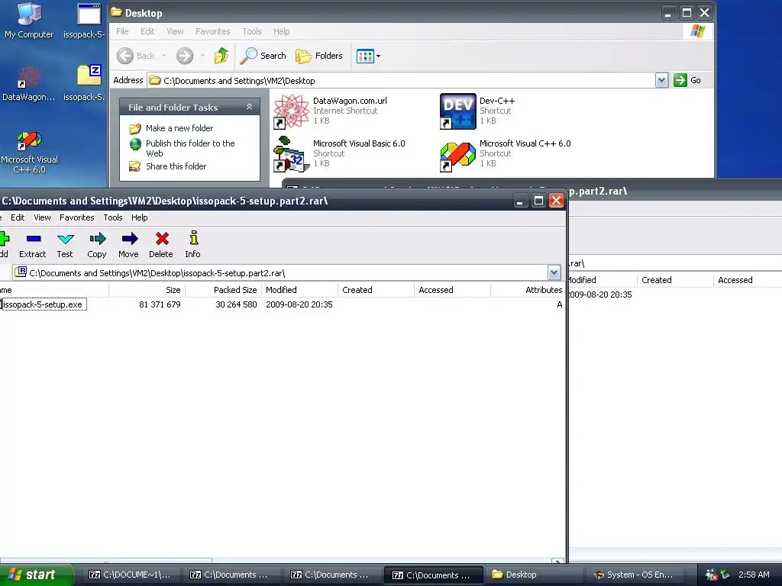Screen dimensions: 782x586
Task: Click the system tray clock 2:58 AM
Action: [x=754, y=575]
